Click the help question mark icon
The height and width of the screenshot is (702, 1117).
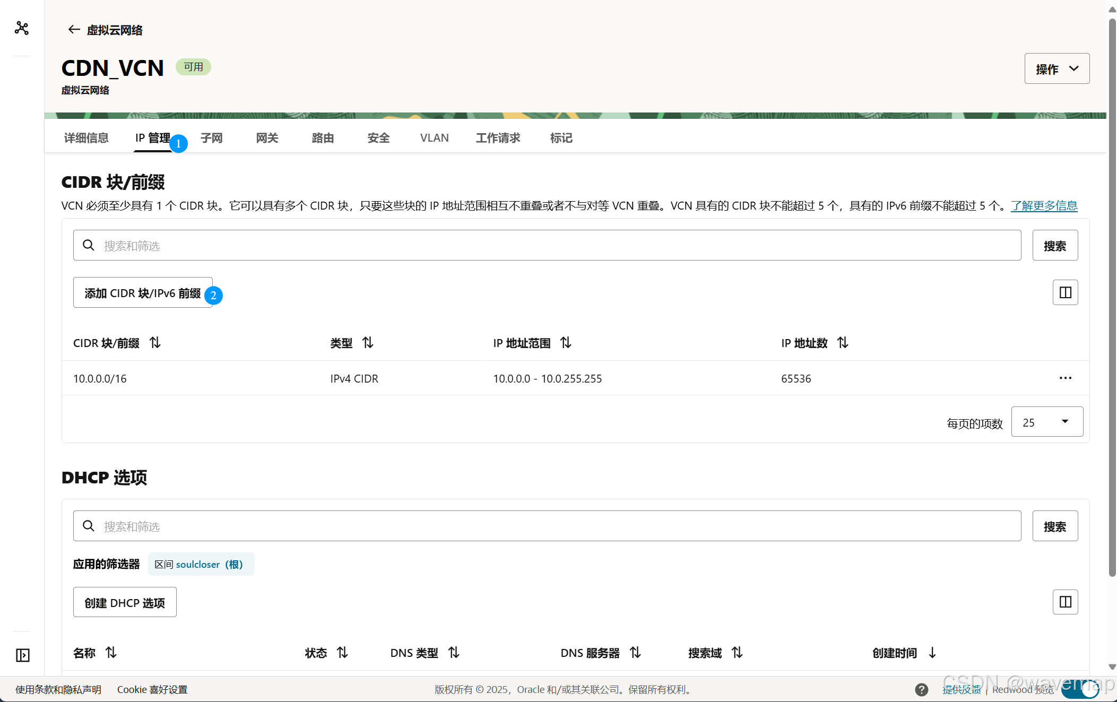pos(921,689)
